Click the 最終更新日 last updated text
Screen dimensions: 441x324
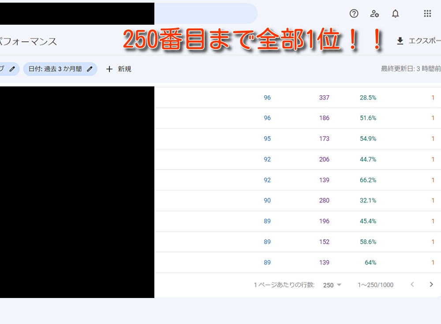411,69
